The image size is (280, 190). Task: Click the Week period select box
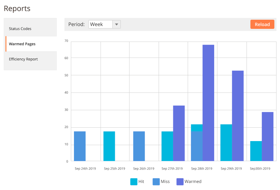tap(101, 24)
